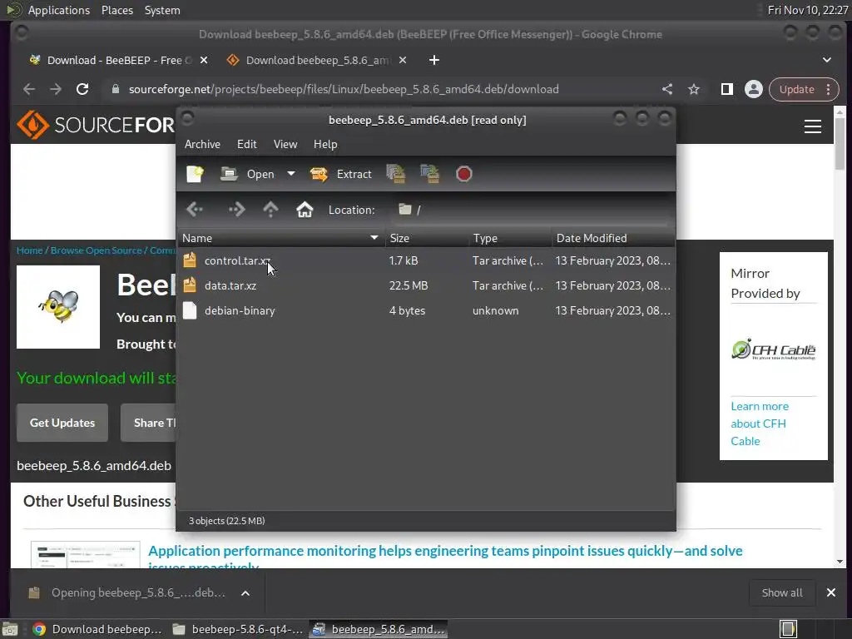This screenshot has width=852, height=639.
Task: Extract the archive using Extract button
Action: (340, 174)
